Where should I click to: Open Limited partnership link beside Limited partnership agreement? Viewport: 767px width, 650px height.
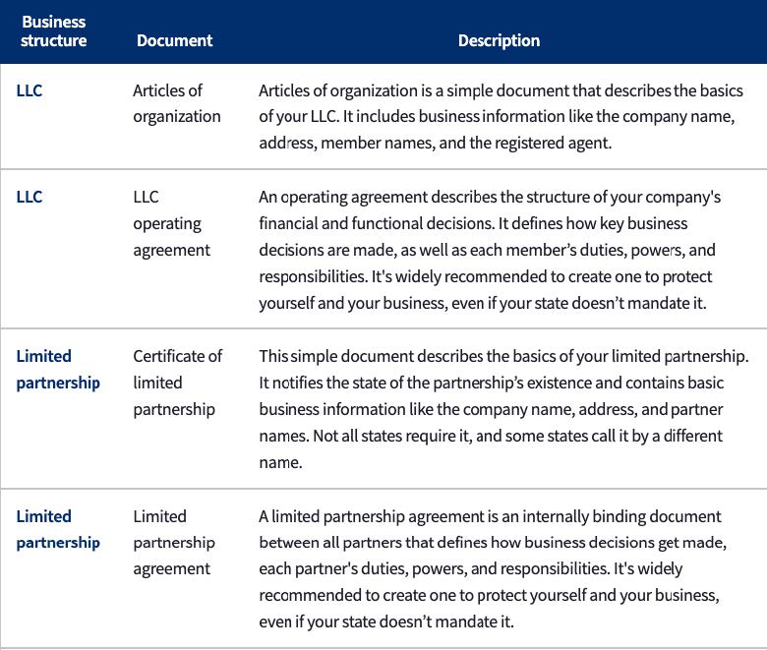point(57,529)
